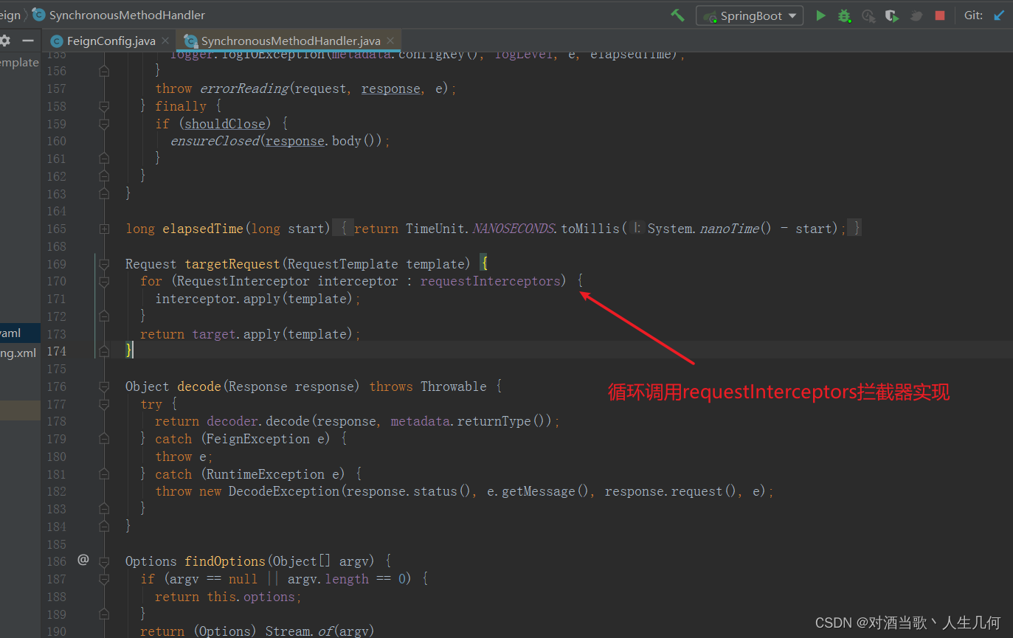Select the .xml file in project tree
This screenshot has width=1013, height=638.
pyautogui.click(x=18, y=353)
